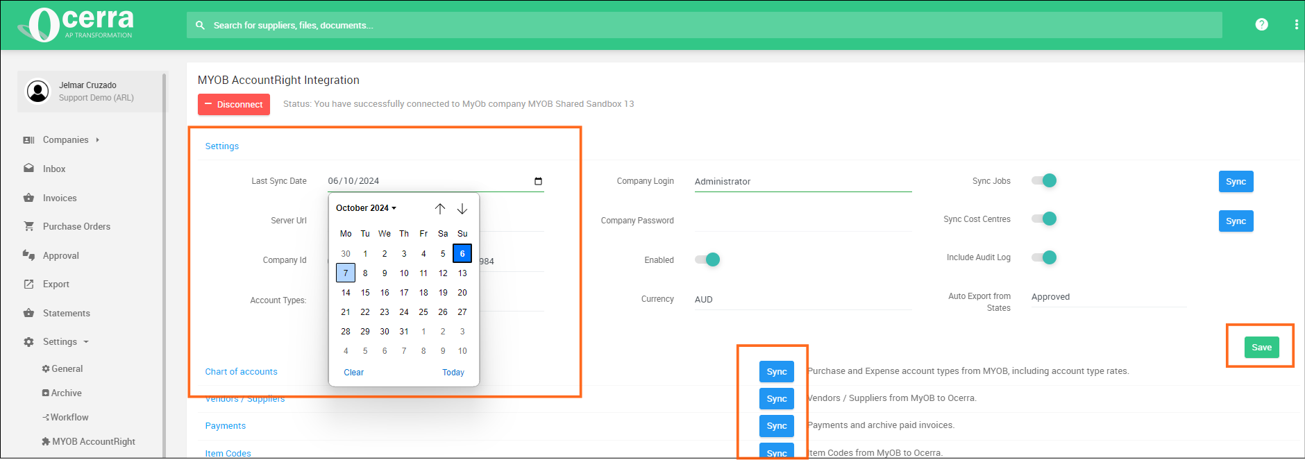The height and width of the screenshot is (460, 1305).
Task: Open Invoices from sidebar
Action: 60,198
